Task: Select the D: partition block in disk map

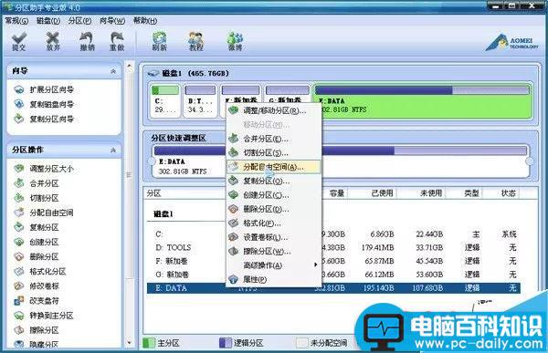Action: 200,100
